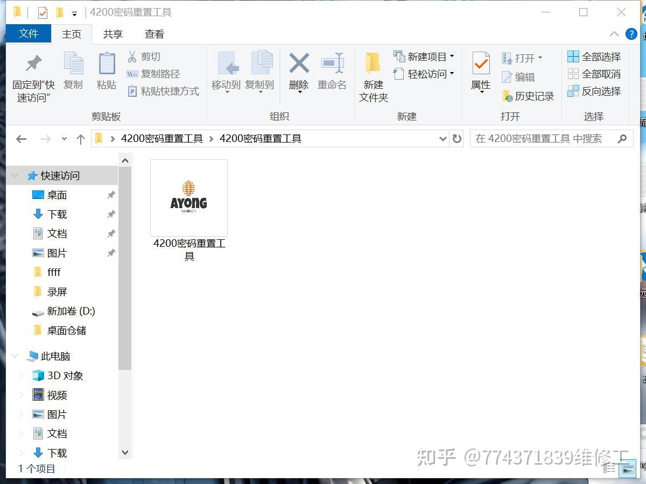Click the Copy path button
The width and height of the screenshot is (646, 484).
click(153, 74)
